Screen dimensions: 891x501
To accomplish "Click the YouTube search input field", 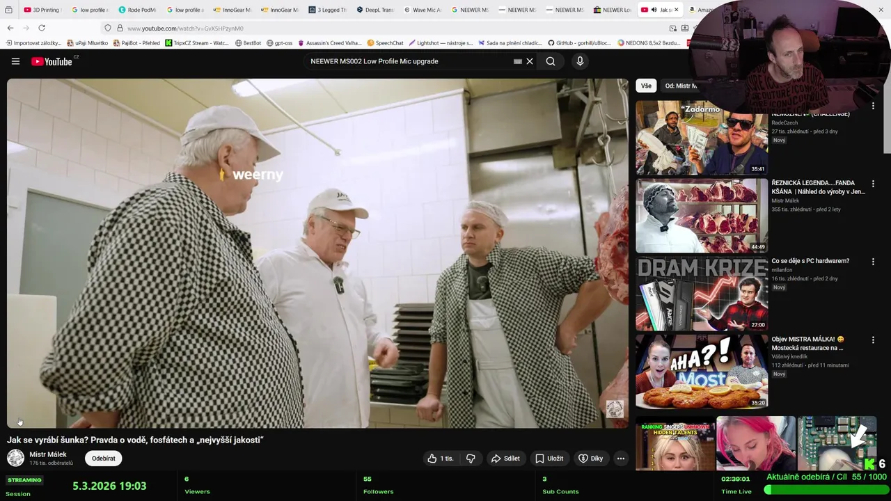I will (x=409, y=61).
